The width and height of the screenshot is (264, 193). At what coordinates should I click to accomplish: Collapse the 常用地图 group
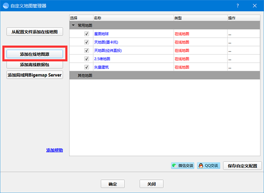click(x=73, y=25)
